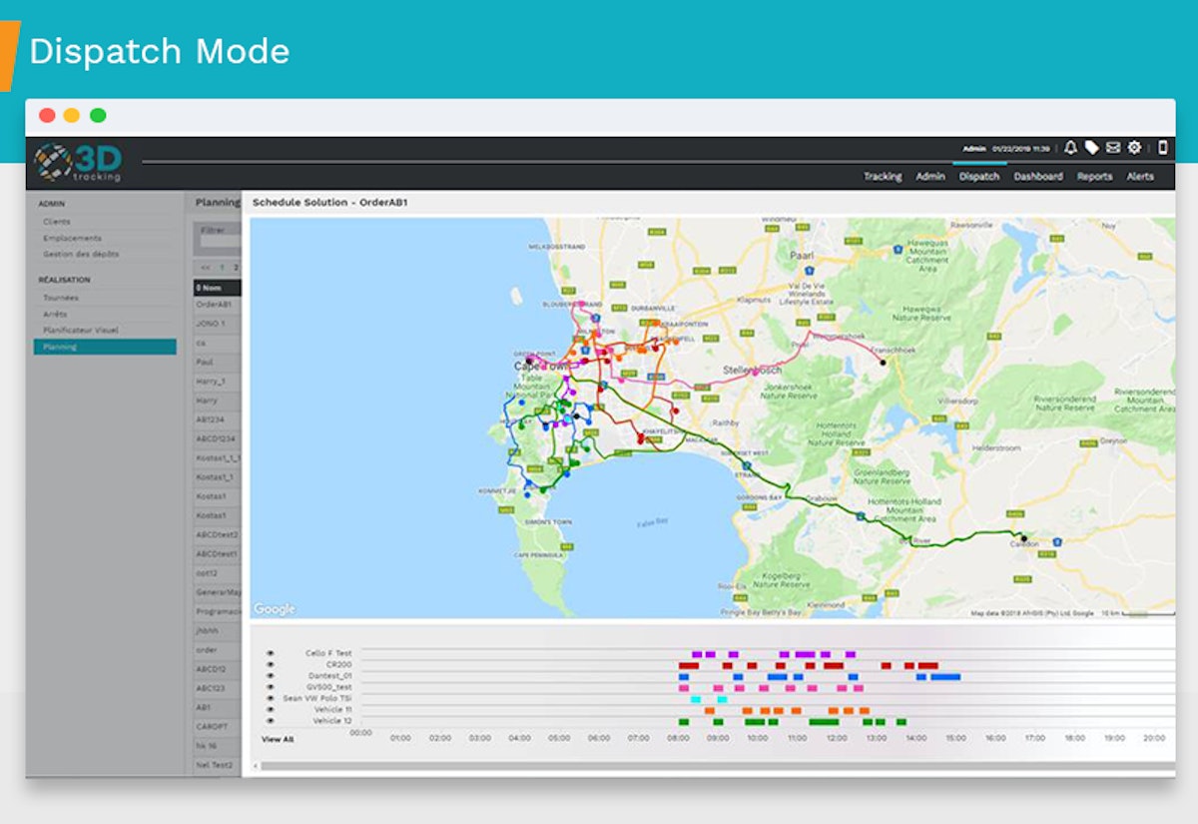The width and height of the screenshot is (1198, 824).
Task: Click the sort icon on the Nom column
Action: click(x=199, y=287)
